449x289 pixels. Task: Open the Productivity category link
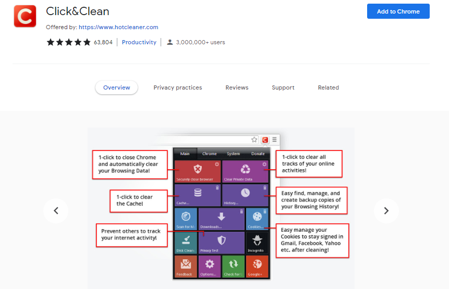[x=139, y=42]
